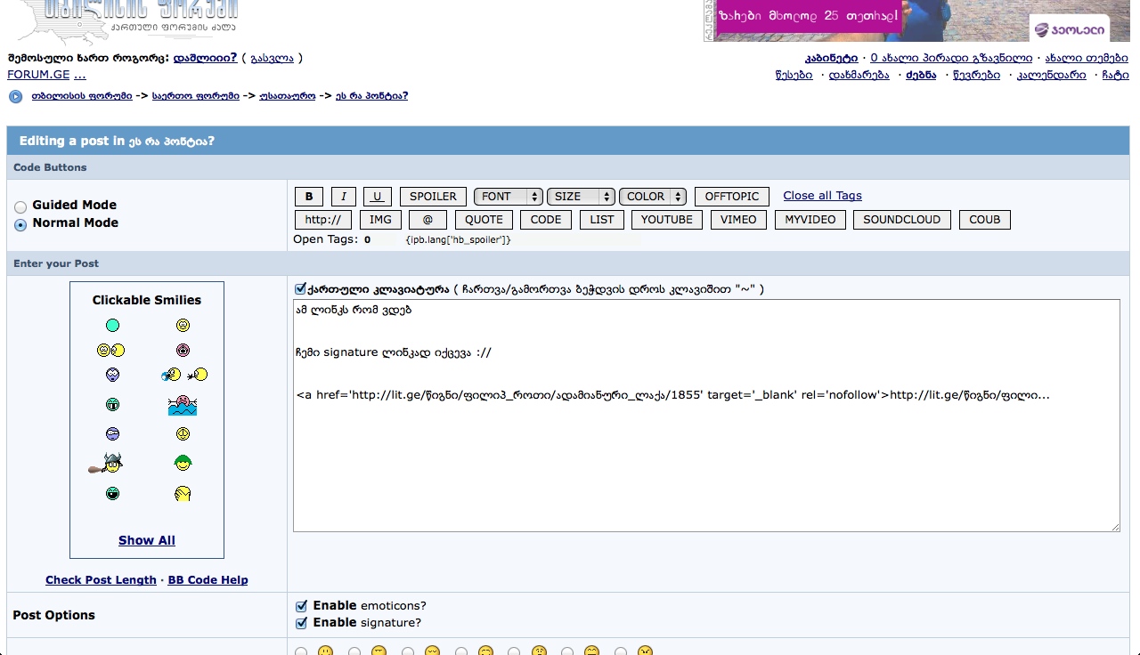
Task: Open the ჩატი chat link
Action: click(1115, 75)
